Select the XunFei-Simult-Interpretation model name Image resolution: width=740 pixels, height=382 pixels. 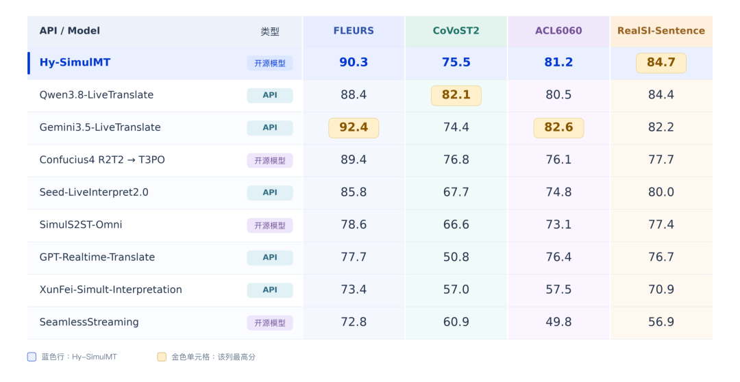pyautogui.click(x=111, y=290)
